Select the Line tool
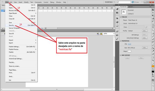This screenshot has width=155, height=91. point(153,30)
